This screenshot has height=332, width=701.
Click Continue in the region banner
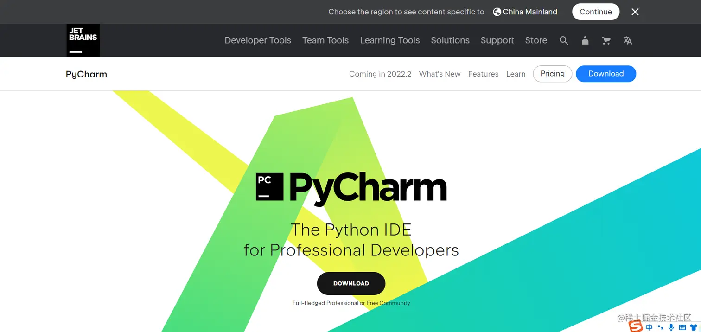(596, 12)
